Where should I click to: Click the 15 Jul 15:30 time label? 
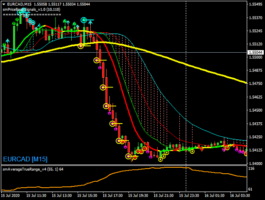[x=87, y=196]
